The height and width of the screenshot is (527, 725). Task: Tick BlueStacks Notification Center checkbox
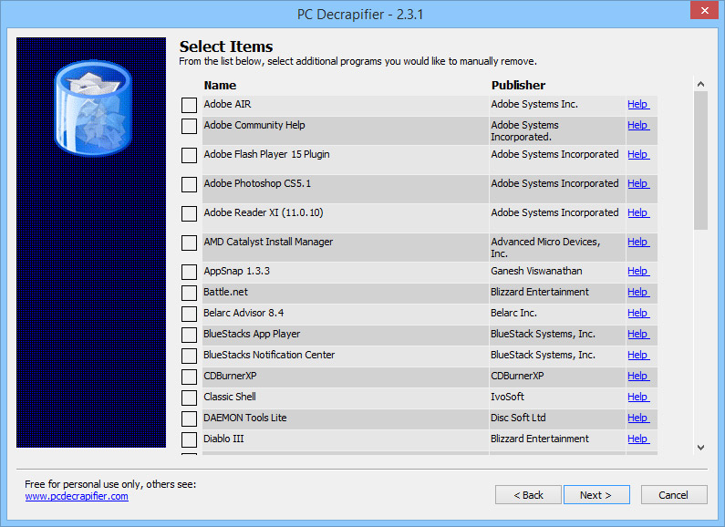(x=189, y=356)
